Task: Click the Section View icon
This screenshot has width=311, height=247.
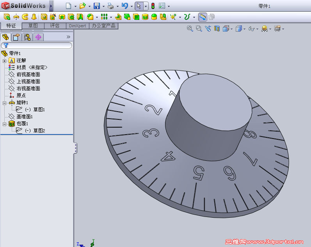Action: pos(217,29)
